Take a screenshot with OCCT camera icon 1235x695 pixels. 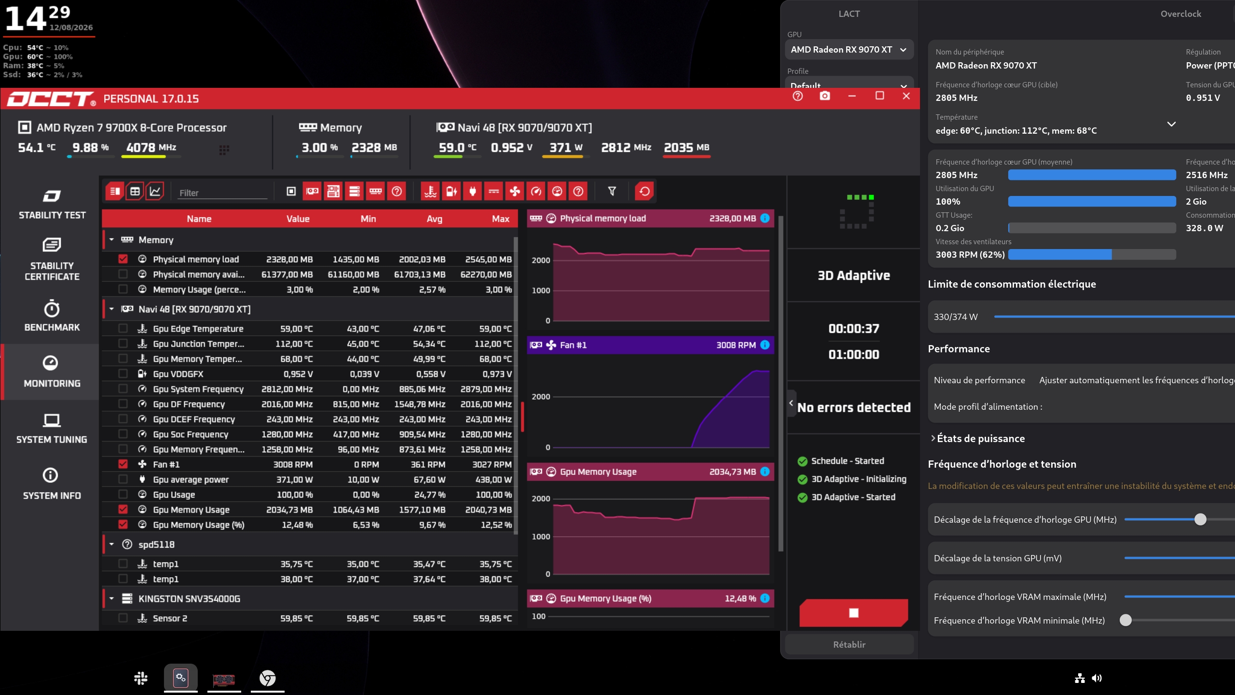(x=825, y=96)
